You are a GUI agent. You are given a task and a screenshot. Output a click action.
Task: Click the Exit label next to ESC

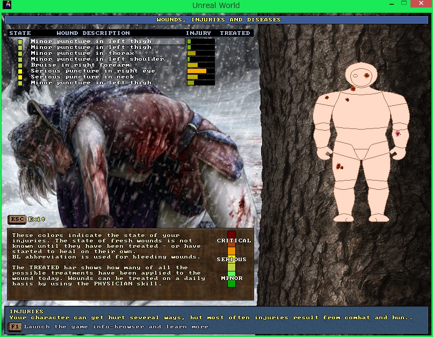(x=37, y=219)
